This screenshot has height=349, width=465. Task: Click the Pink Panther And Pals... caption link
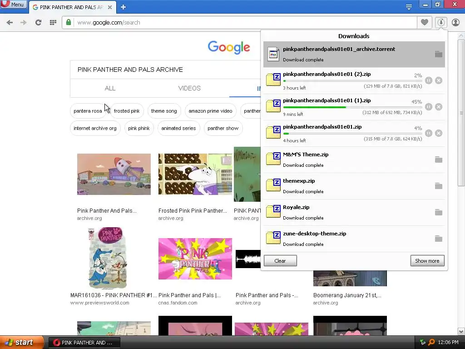pos(107,211)
